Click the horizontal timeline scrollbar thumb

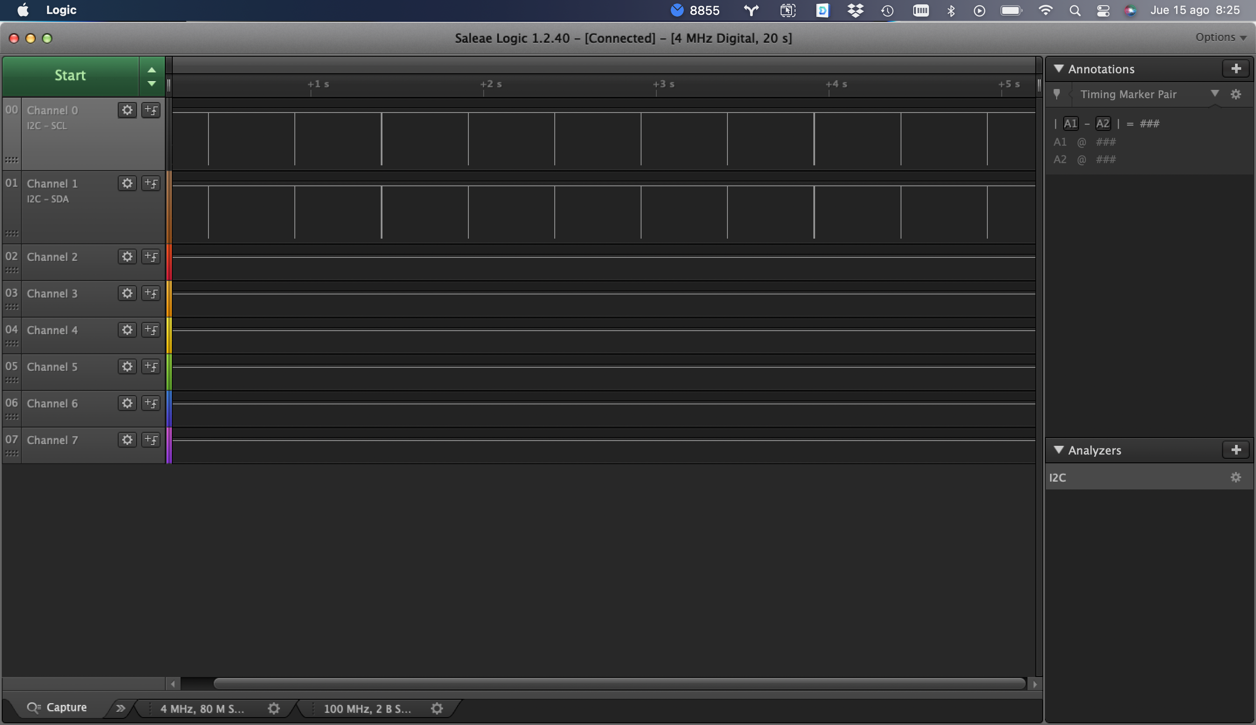tap(619, 684)
